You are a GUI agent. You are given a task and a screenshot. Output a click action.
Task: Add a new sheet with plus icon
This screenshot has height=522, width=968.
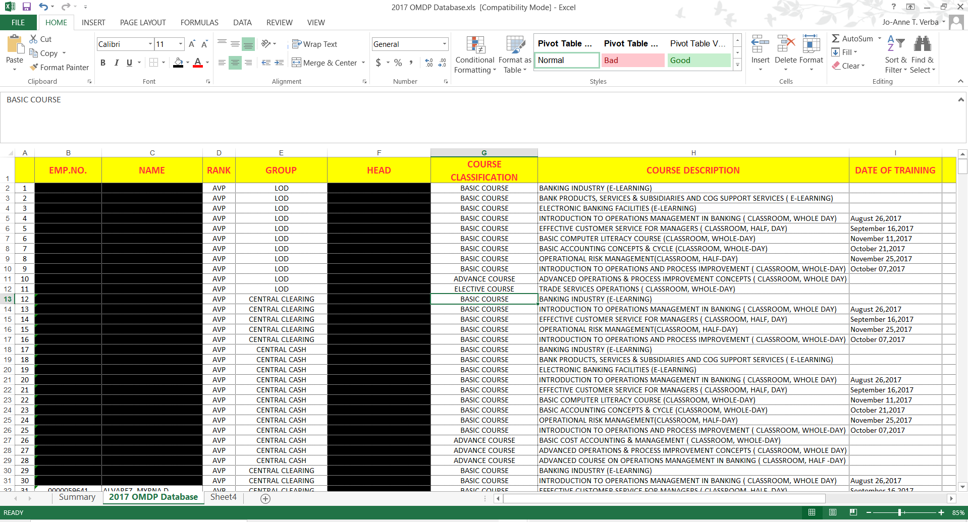coord(265,498)
